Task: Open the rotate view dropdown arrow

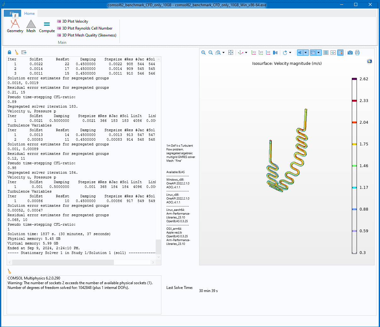Action: [290, 53]
